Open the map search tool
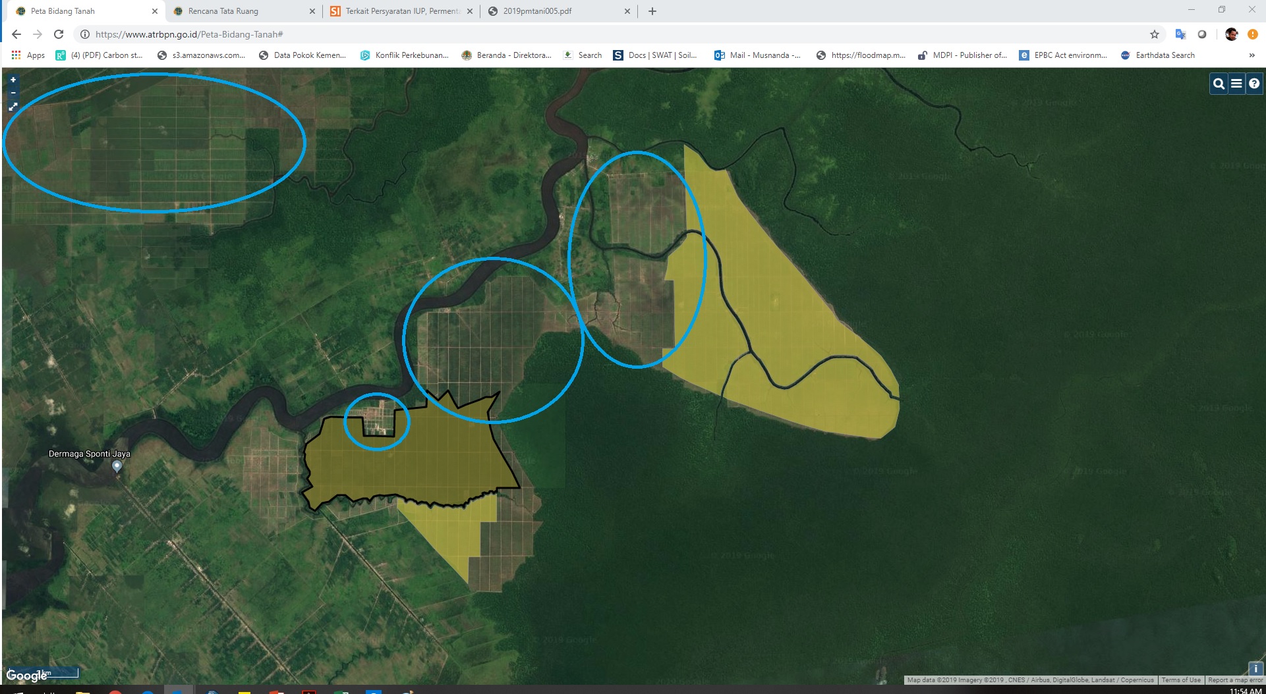This screenshot has height=694, width=1266. pyautogui.click(x=1218, y=84)
